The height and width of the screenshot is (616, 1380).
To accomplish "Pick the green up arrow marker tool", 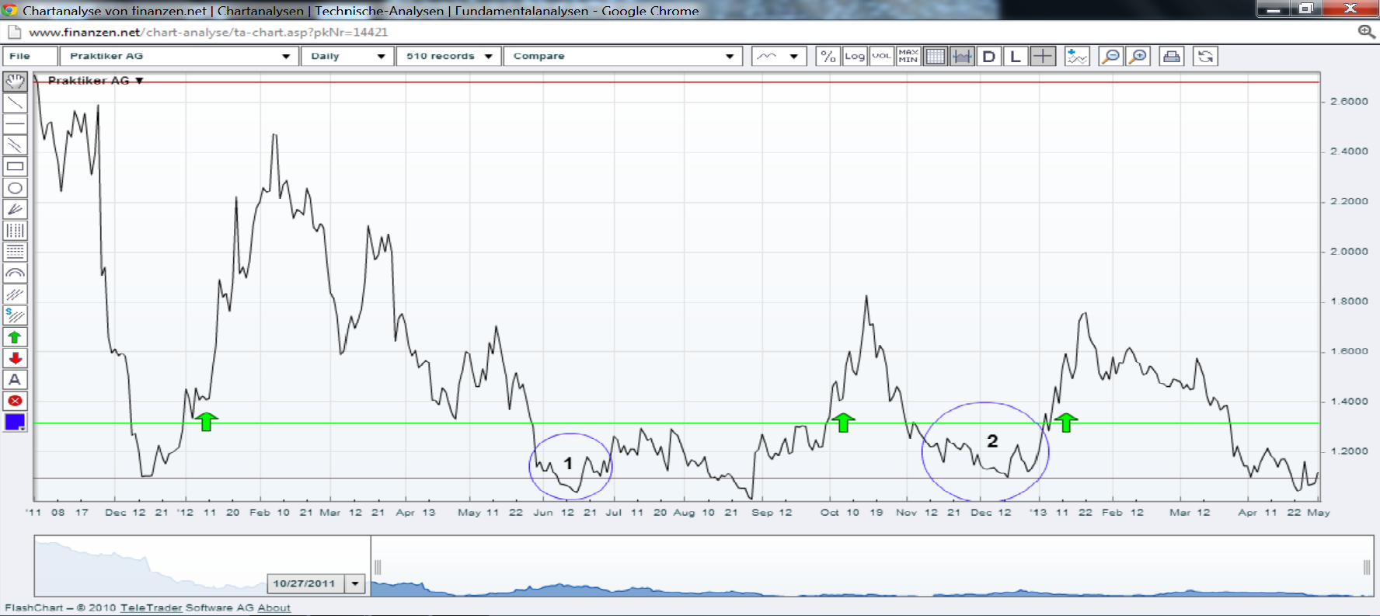I will 15,337.
